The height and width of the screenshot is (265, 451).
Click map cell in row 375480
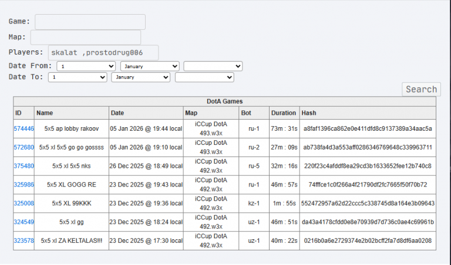(211, 166)
